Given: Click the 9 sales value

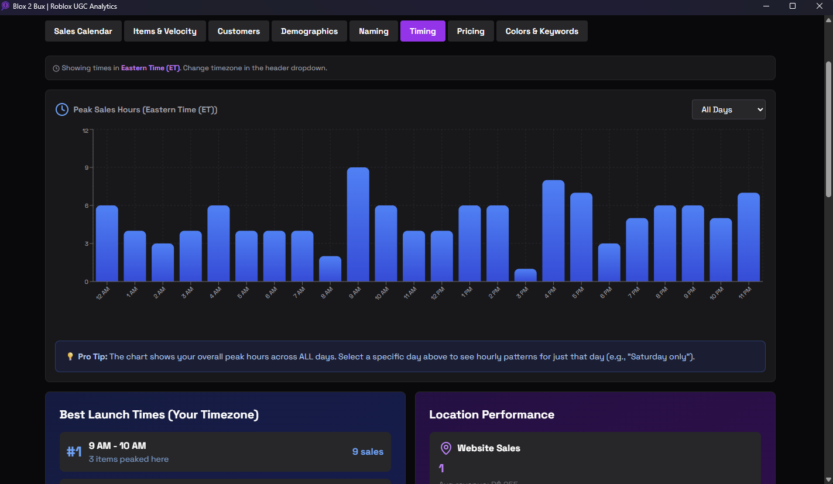Looking at the screenshot, I should [368, 452].
